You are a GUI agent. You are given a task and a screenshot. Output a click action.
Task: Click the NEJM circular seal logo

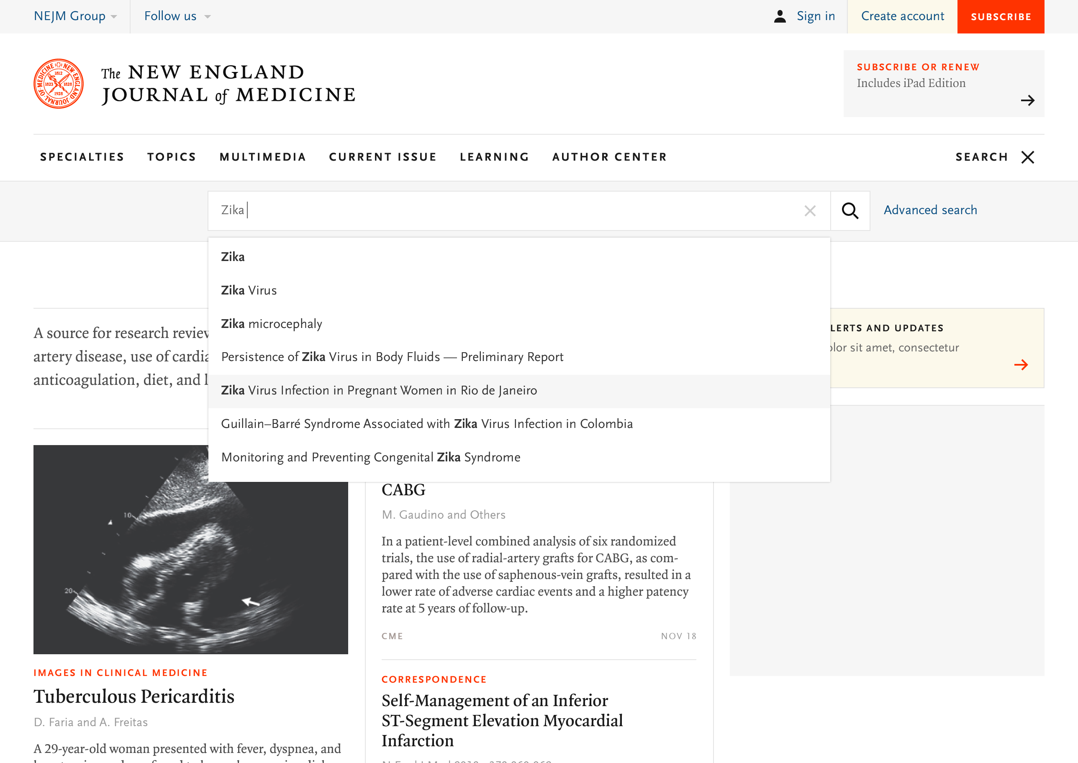click(59, 84)
